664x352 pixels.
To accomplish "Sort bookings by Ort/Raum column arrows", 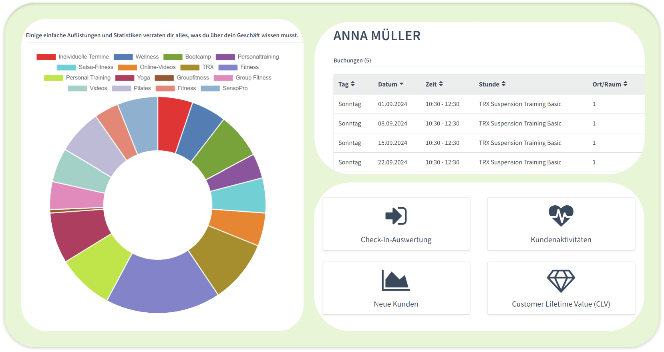I will click(x=625, y=84).
